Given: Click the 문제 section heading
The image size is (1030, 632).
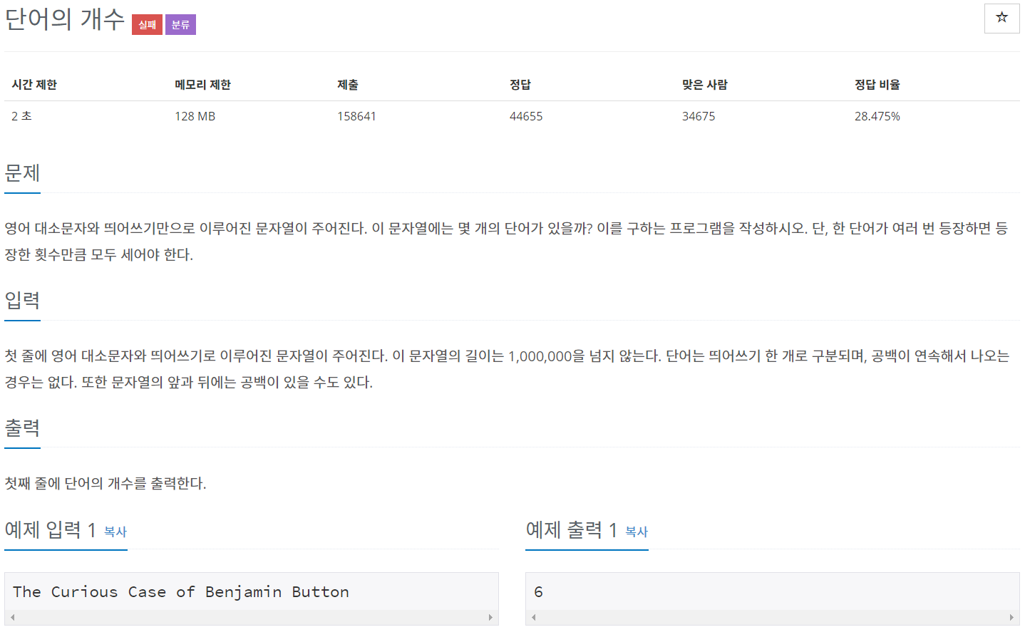Looking at the screenshot, I should click(22, 173).
